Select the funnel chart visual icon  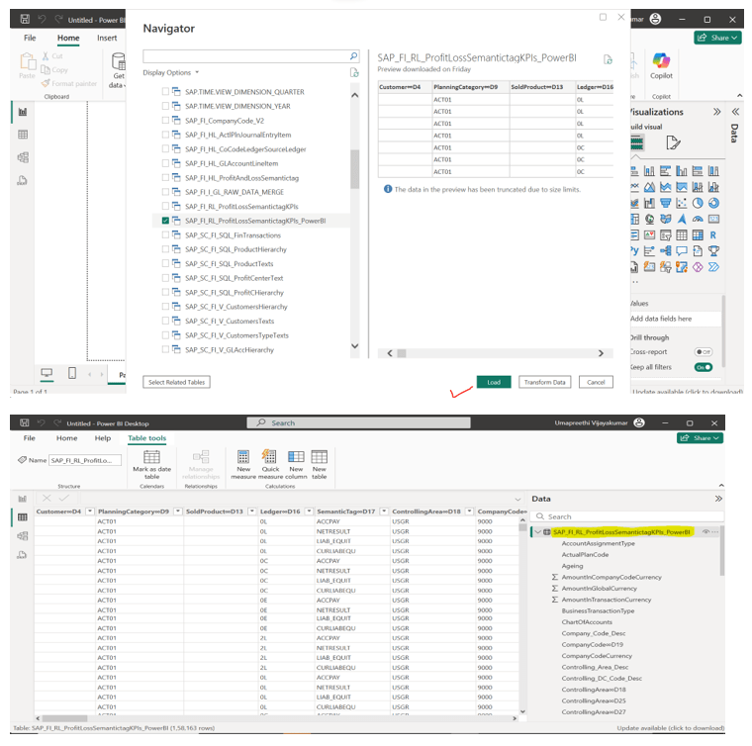[665, 203]
